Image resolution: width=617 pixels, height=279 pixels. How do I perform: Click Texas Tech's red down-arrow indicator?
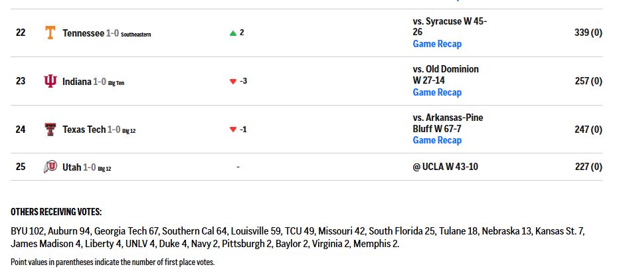(233, 130)
